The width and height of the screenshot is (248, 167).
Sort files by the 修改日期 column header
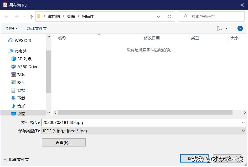pyautogui.click(x=152, y=38)
